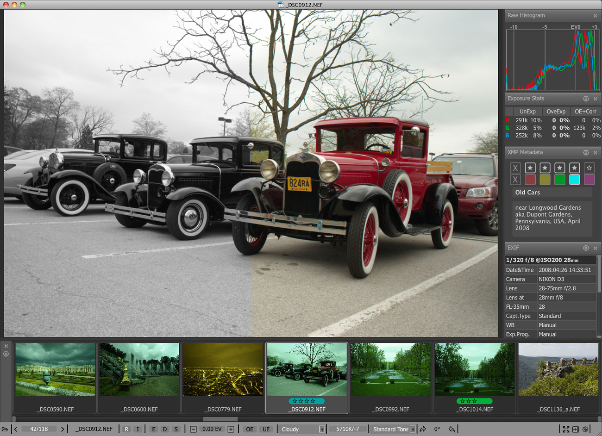Increase exposure with the plus icon

pos(231,429)
